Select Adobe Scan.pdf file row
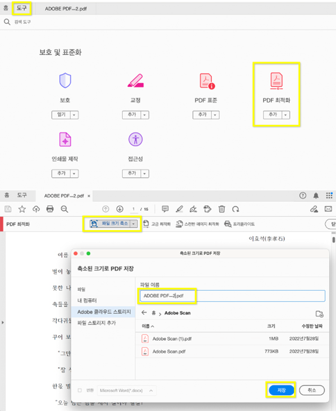The width and height of the screenshot is (336, 411). coord(233,351)
